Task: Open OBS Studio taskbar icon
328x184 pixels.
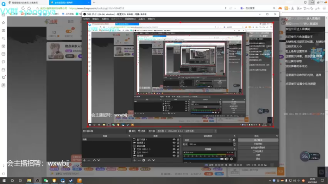Action: tap(37, 181)
